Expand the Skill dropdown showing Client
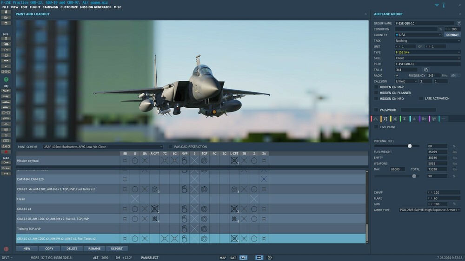465x261 pixels. coord(427,58)
